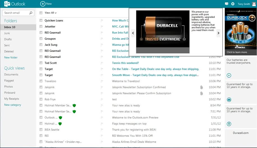This screenshot has height=148, width=257.
Task: Open the My Receipts category
Action: tap(12, 99)
